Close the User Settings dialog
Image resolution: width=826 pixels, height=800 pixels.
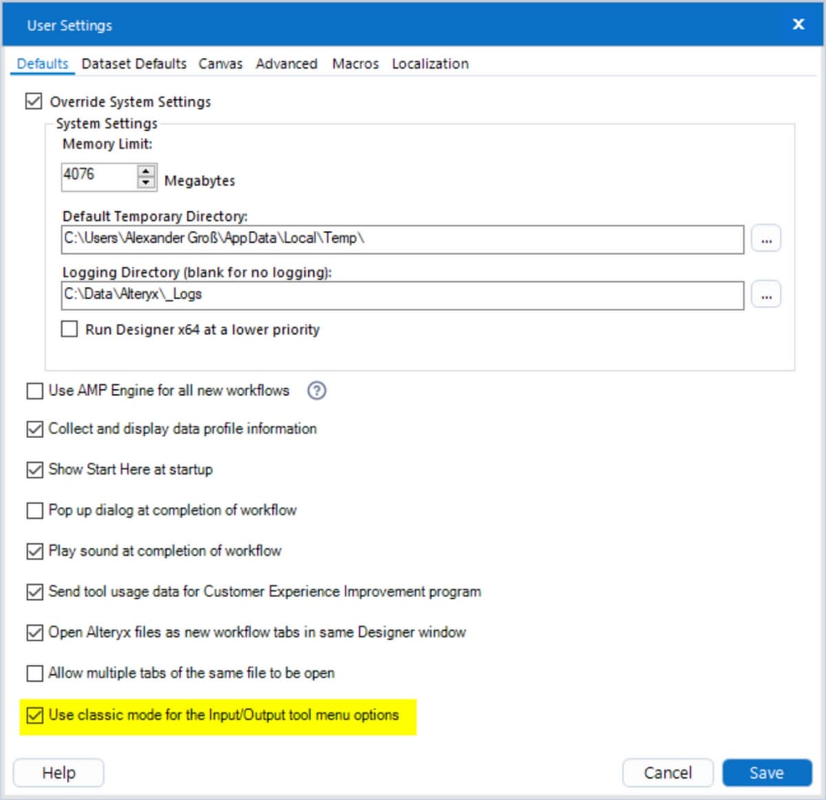pos(798,25)
